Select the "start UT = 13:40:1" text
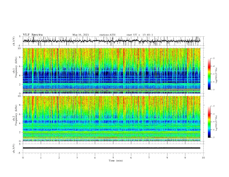The image size is (229, 177). coord(140,35)
